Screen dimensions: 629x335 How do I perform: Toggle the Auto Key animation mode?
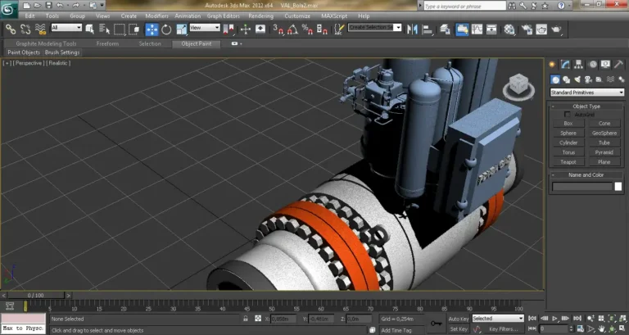[458, 319]
